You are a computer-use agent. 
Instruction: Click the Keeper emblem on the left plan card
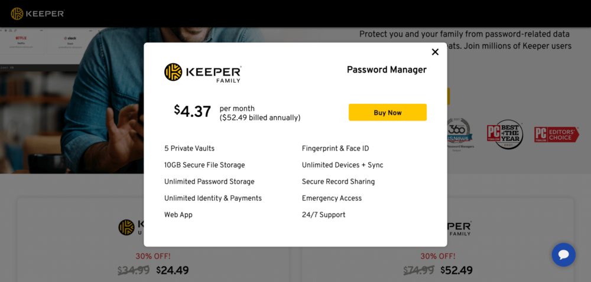(x=126, y=227)
